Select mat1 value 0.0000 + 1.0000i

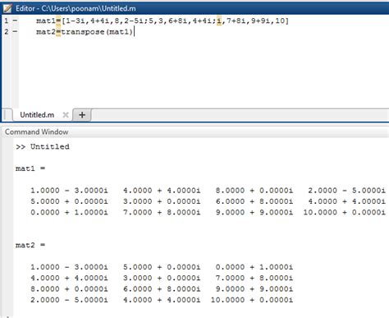click(x=69, y=212)
